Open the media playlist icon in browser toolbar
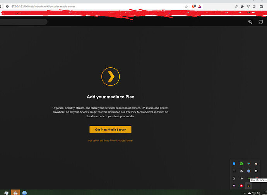 pos(248,7)
